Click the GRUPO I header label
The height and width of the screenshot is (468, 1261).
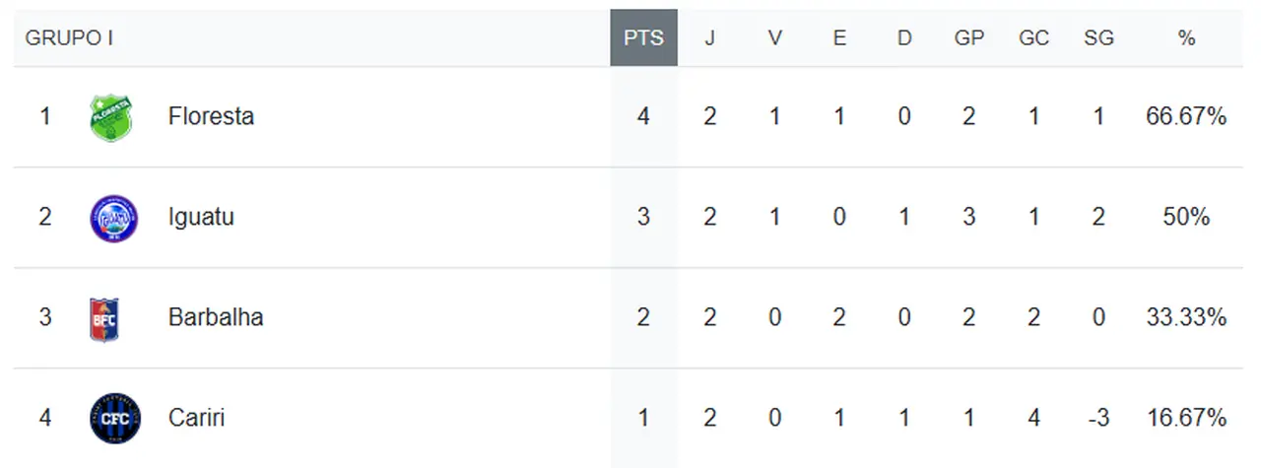tap(69, 38)
